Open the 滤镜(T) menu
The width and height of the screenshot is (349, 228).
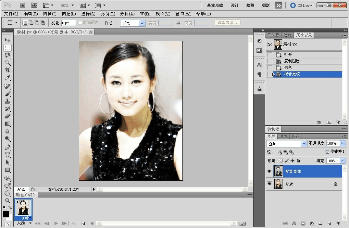pyautogui.click(x=108, y=14)
